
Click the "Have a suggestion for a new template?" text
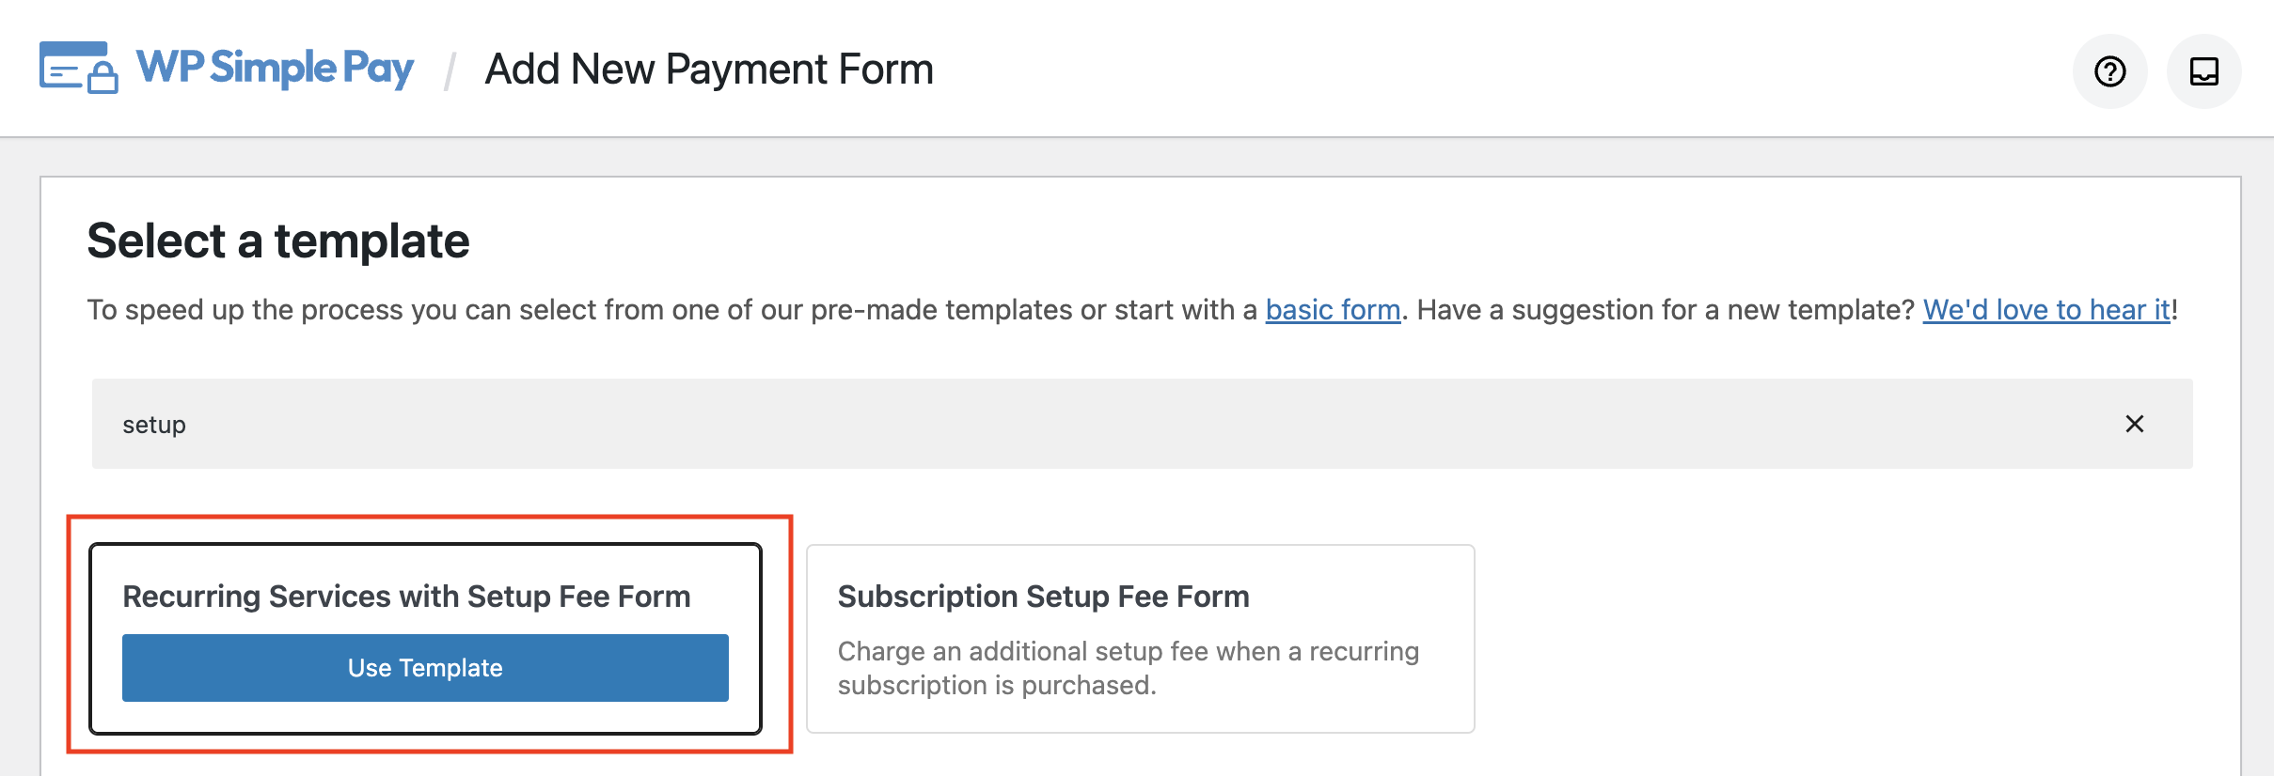click(1666, 309)
